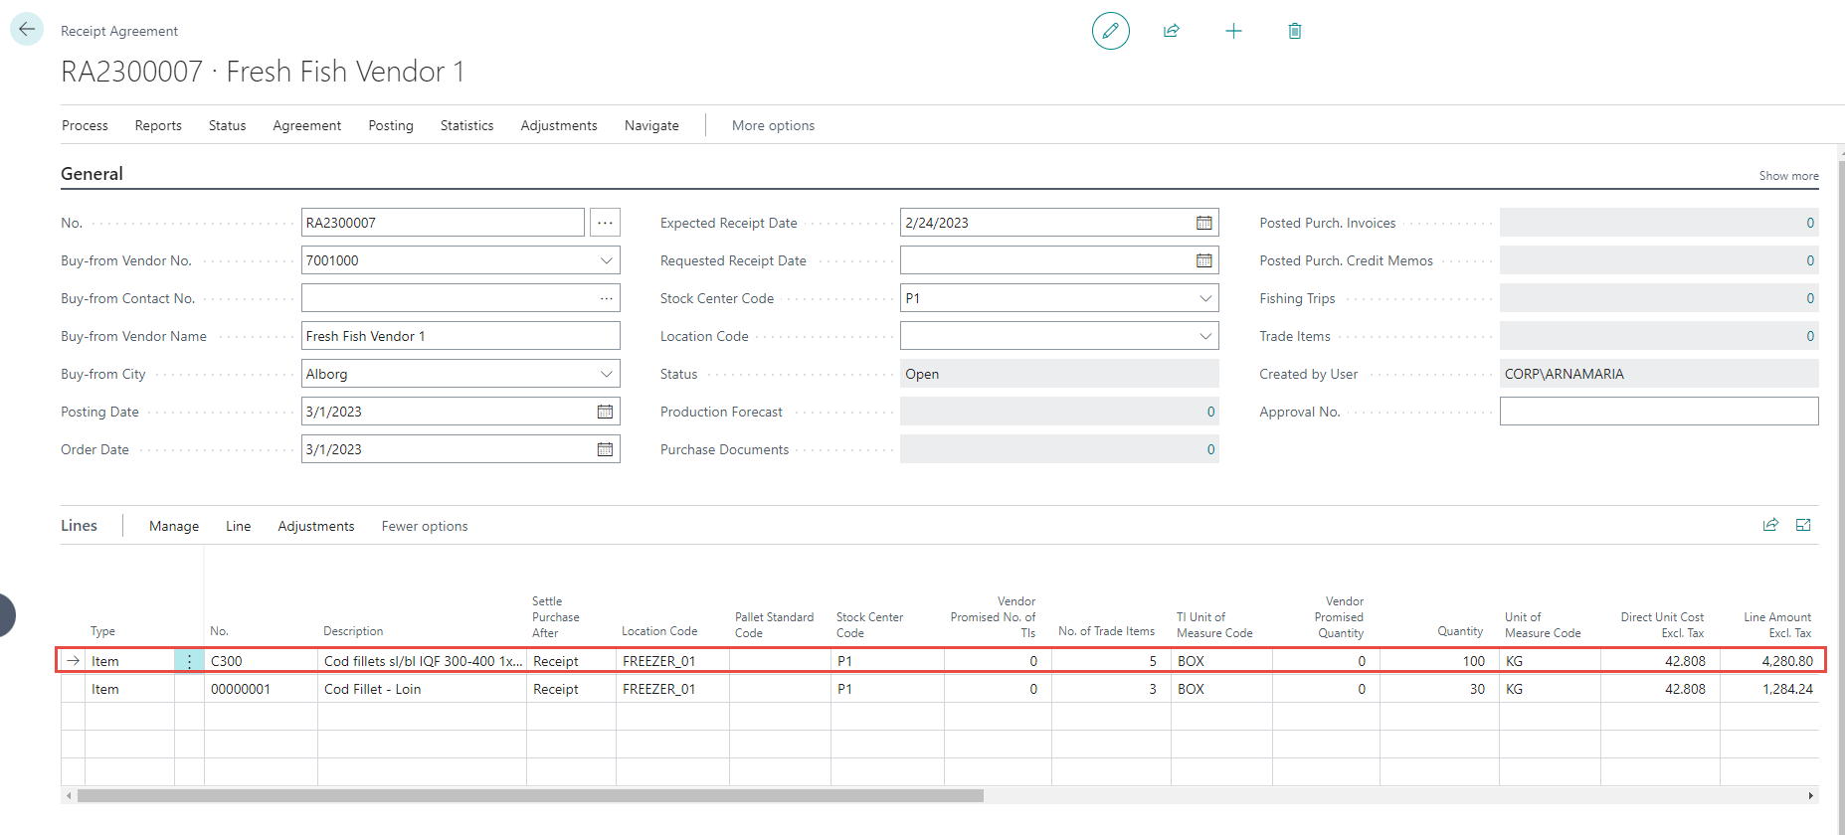Click Fewer options in Lines toolbar

tap(424, 526)
